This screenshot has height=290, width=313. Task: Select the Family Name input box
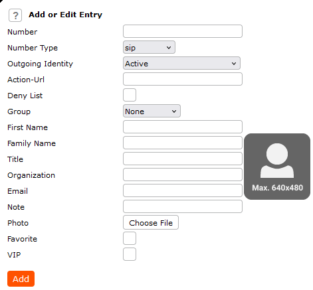[183, 143]
